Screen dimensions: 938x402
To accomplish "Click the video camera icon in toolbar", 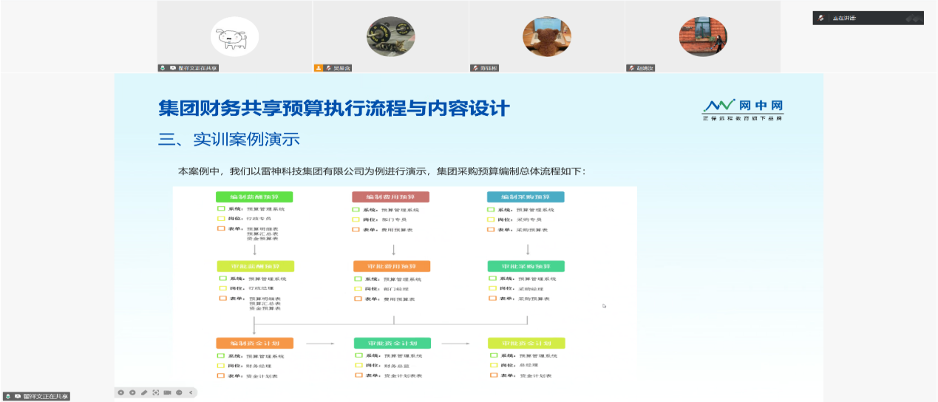I will 167,392.
